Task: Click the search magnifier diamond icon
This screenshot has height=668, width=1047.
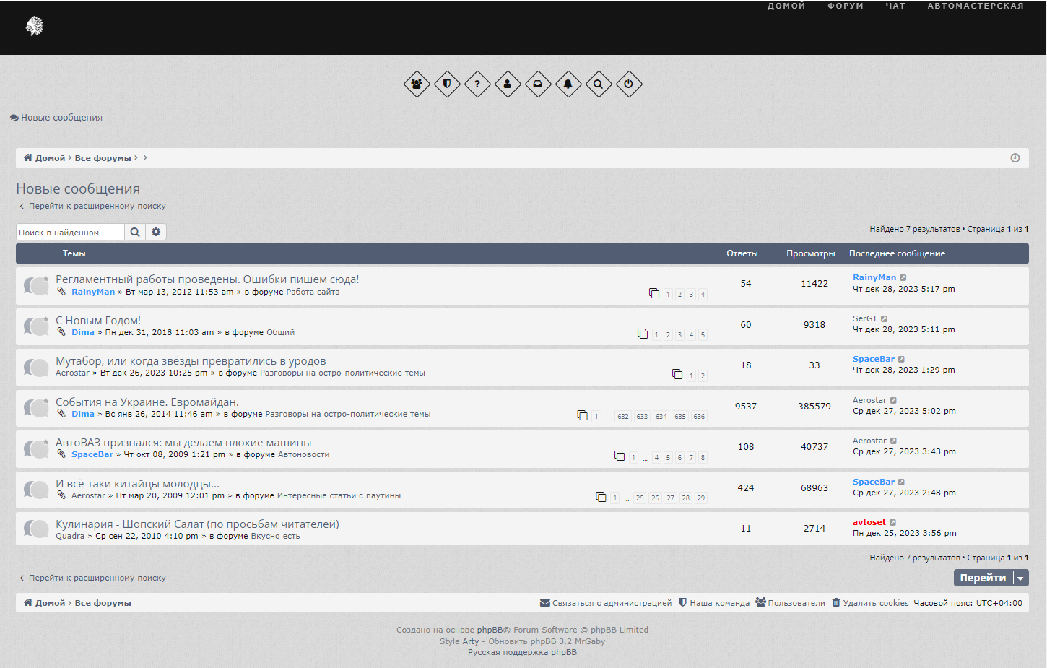Action: pyautogui.click(x=599, y=84)
